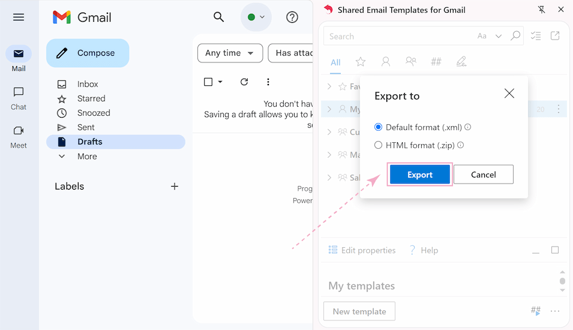Tick the select all messages checkbox
Screen dimensions: 573x330
click(208, 82)
